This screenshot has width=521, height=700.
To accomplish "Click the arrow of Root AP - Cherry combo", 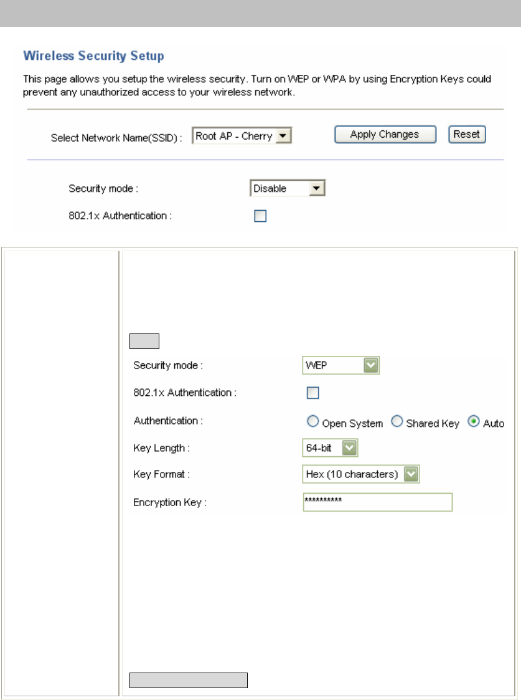I will 283,136.
